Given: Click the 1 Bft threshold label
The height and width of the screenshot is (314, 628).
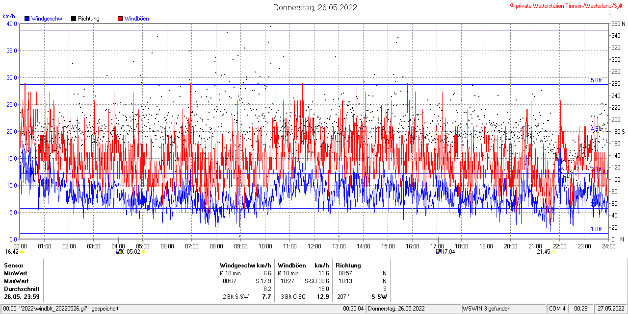Looking at the screenshot, I should [x=596, y=229].
